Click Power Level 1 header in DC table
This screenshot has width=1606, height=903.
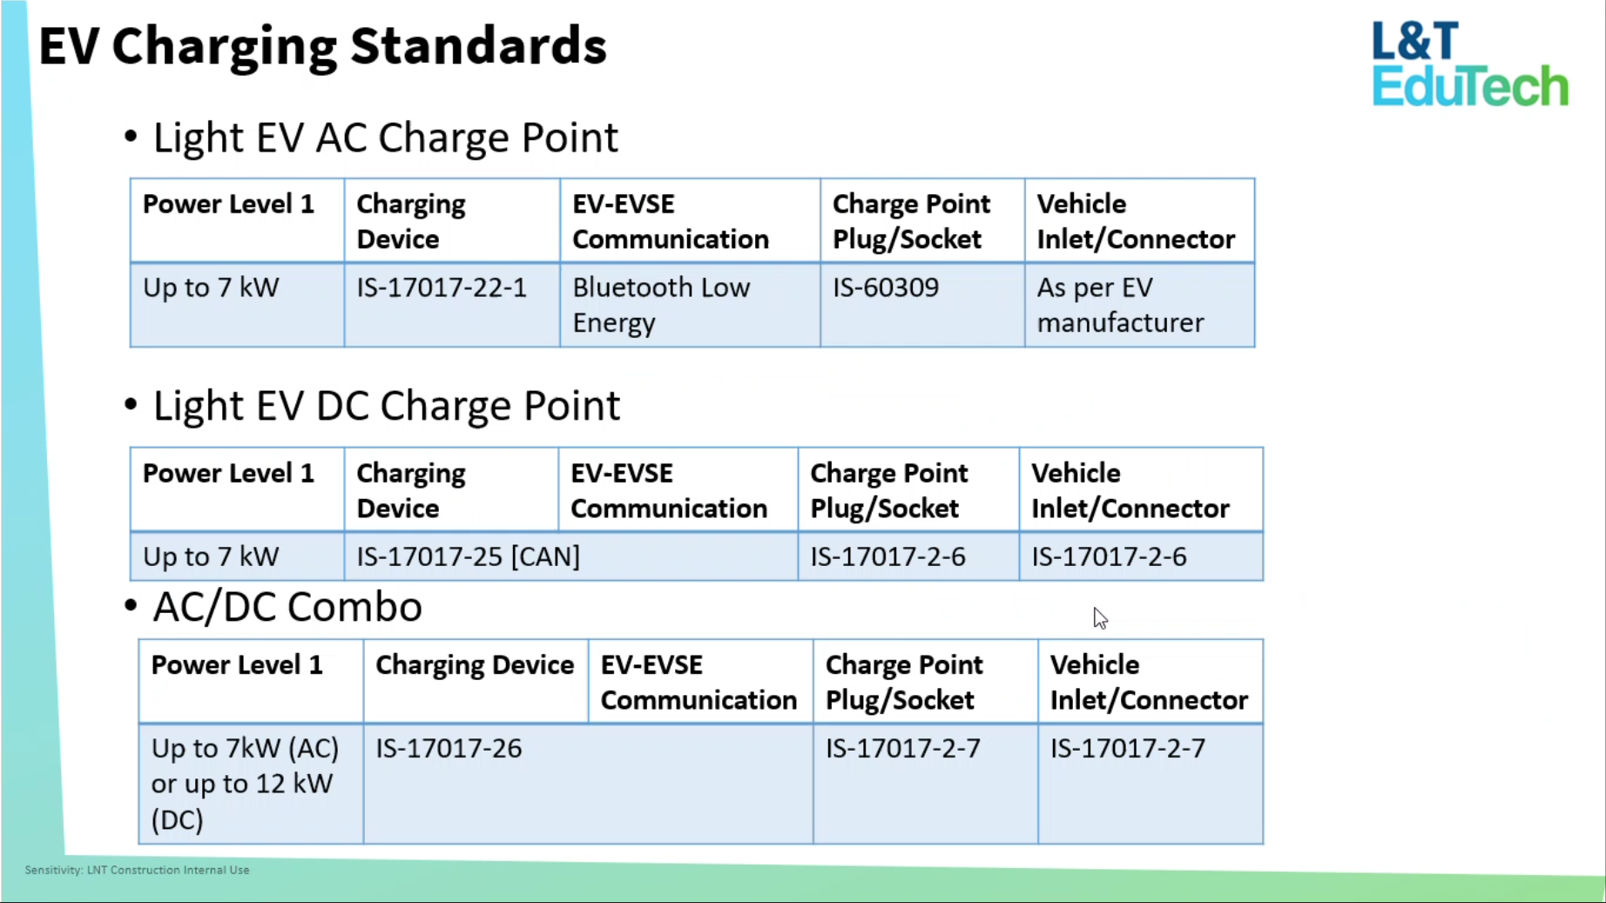click(x=228, y=474)
